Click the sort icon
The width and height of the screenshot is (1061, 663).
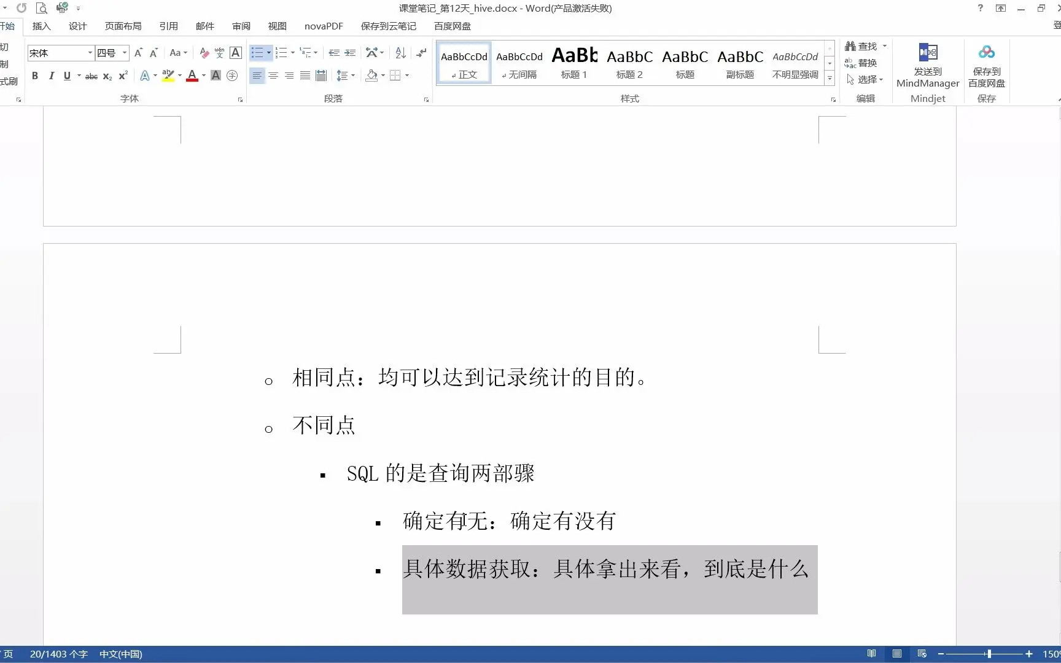click(400, 53)
